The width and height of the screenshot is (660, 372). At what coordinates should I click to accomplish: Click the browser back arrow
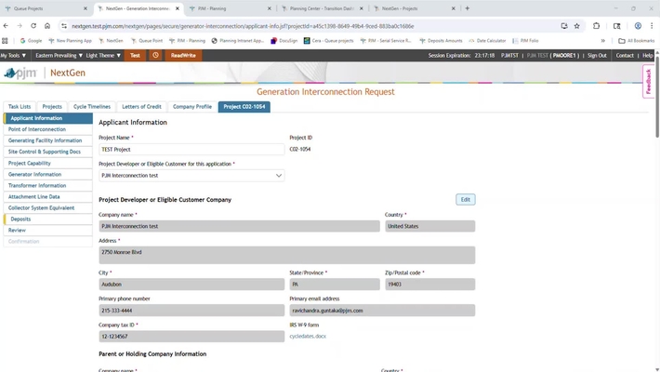click(x=7, y=26)
